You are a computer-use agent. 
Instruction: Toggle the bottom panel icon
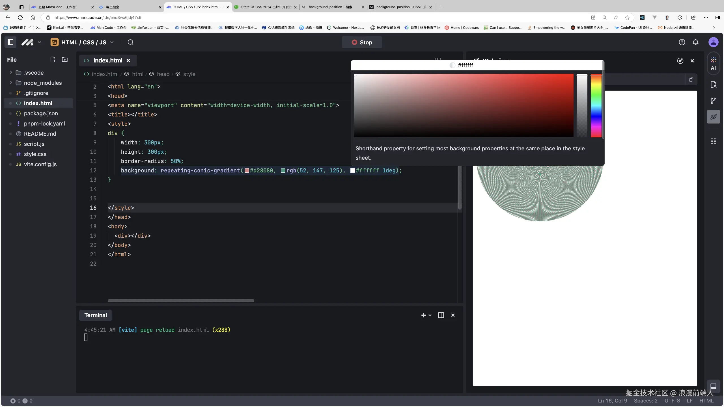click(713, 386)
